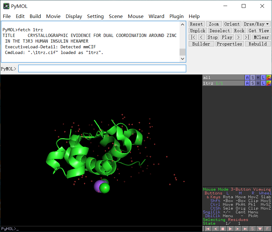
Task: Open Color menu for 1trz object
Action: pyautogui.click(x=269, y=83)
